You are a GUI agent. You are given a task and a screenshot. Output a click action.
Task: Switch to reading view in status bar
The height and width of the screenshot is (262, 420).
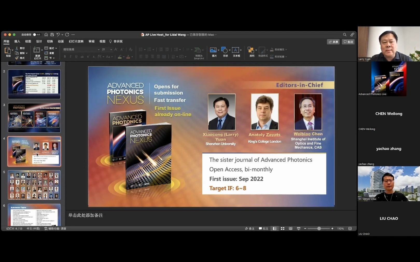(x=291, y=229)
